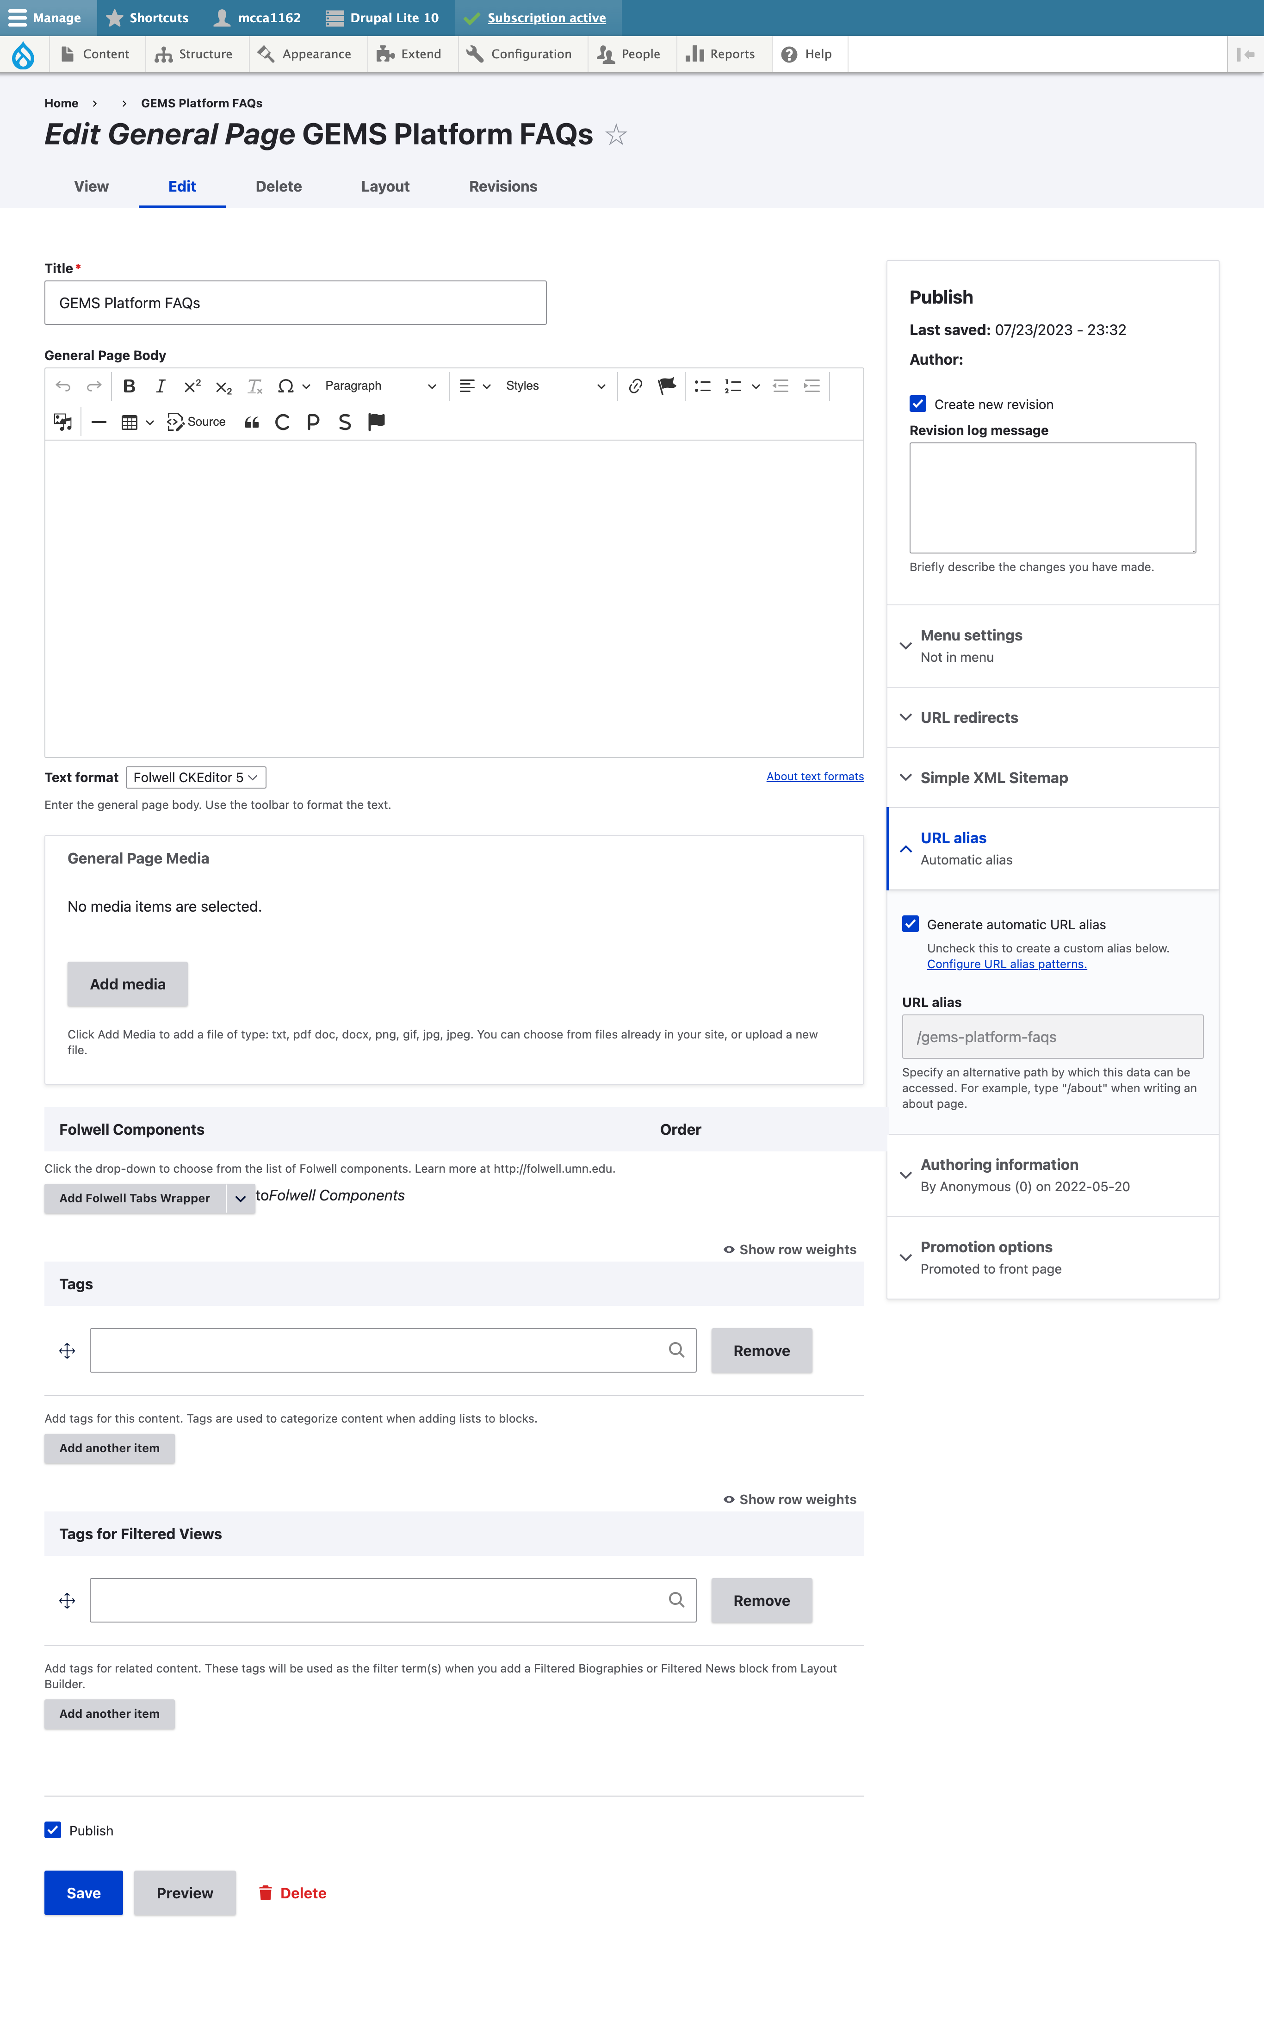Insert a horizontal line

pos(99,422)
